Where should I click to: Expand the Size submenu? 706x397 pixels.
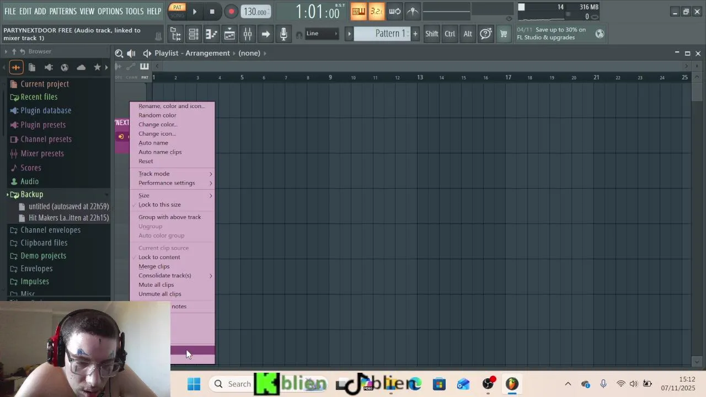point(172,195)
